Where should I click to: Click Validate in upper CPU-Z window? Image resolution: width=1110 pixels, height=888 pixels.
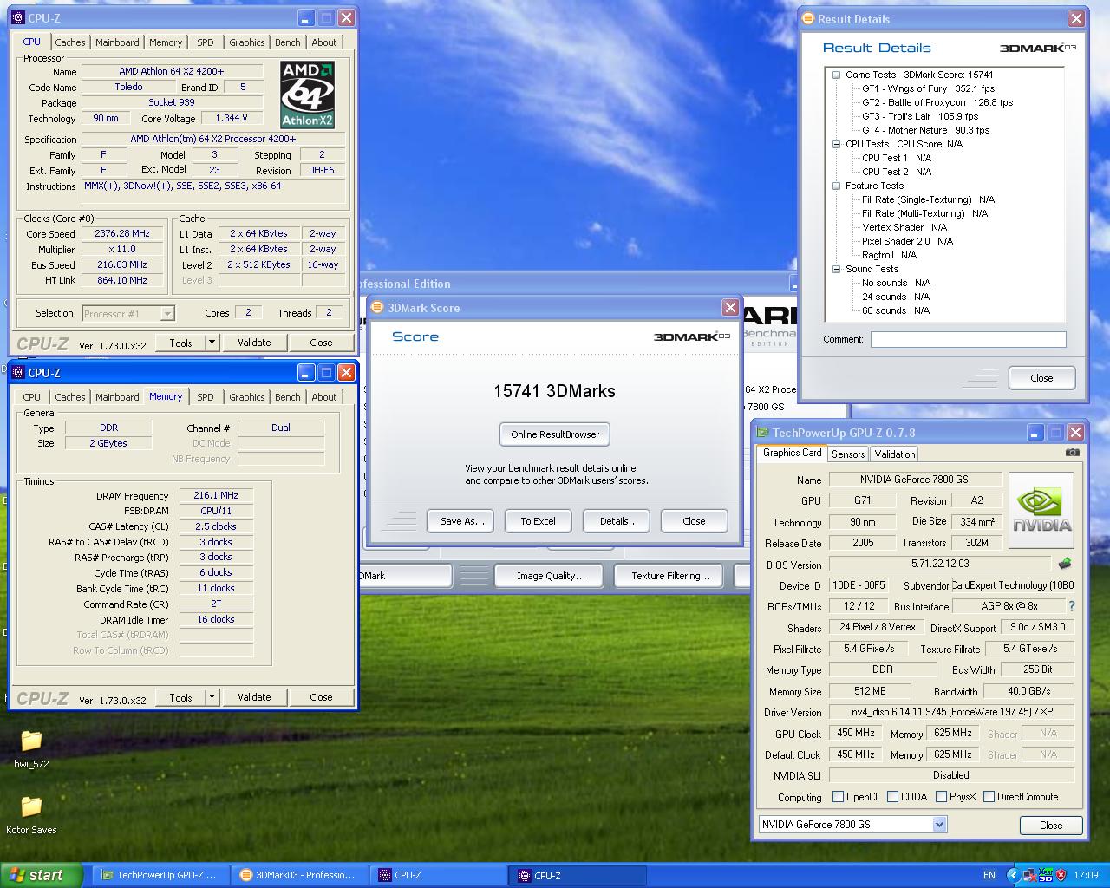[254, 343]
